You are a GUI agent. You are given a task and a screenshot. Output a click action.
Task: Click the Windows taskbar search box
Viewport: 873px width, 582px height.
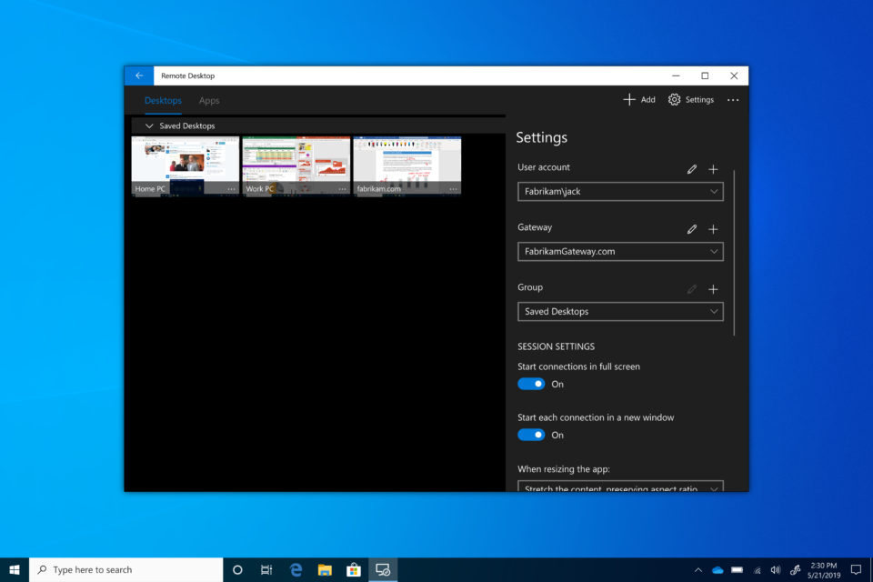click(x=127, y=570)
